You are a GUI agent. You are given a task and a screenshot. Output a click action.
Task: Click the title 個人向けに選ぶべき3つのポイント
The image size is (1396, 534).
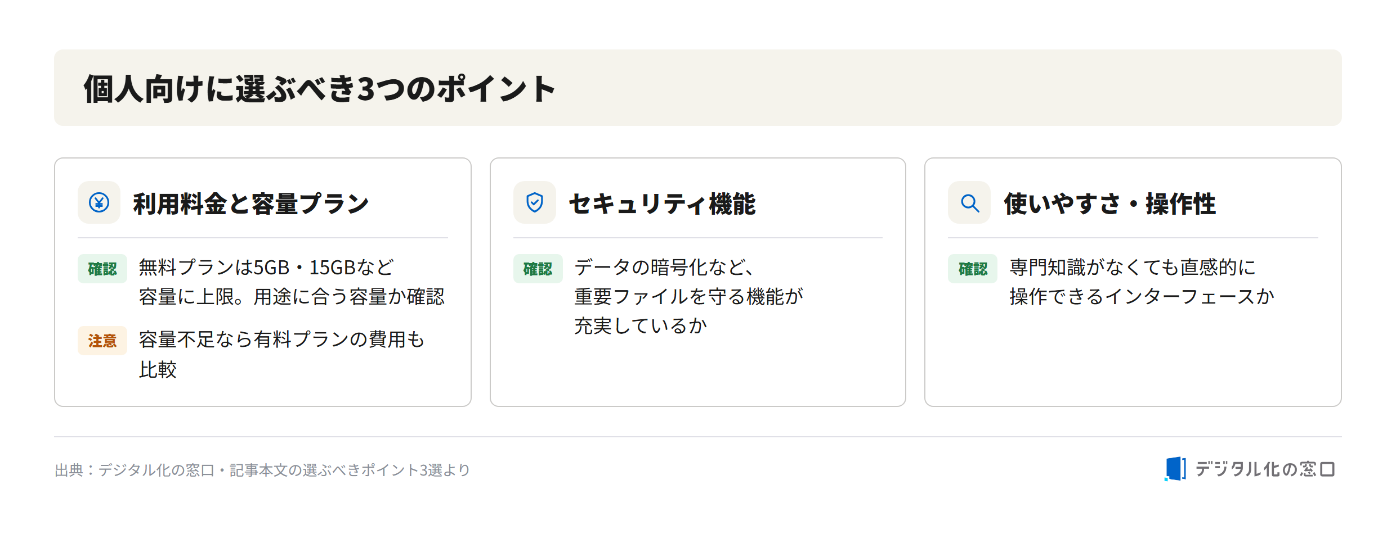pyautogui.click(x=320, y=89)
